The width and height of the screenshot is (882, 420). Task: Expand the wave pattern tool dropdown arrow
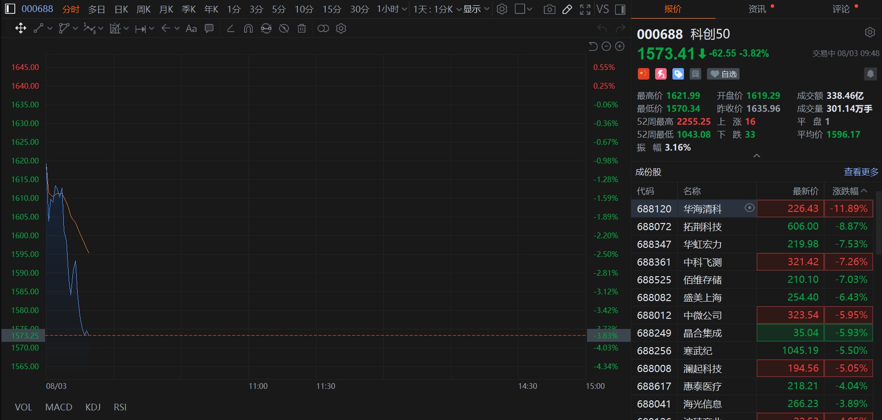101,29
